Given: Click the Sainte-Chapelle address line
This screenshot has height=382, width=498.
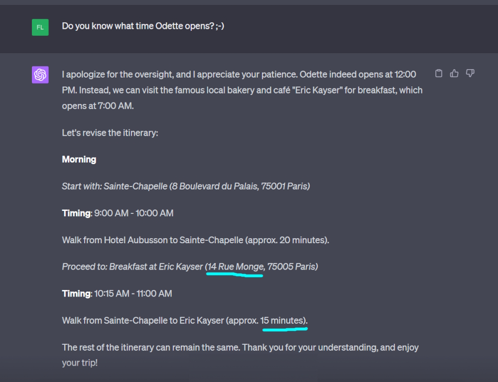Looking at the screenshot, I should pyautogui.click(x=186, y=186).
